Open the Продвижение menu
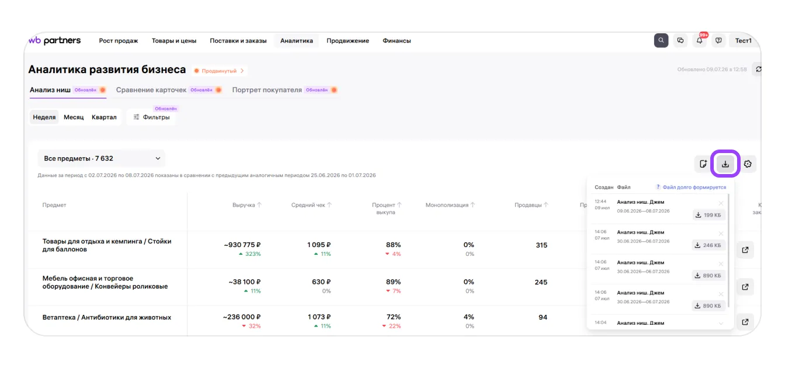This screenshot has height=368, width=785. (348, 41)
